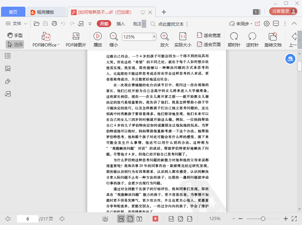Viewport: 302px width, 225px height.
Task: Close the PDF document tab
Action: (x=150, y=12)
